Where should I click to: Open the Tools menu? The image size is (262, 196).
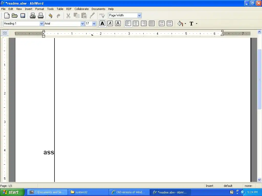[x=50, y=9]
